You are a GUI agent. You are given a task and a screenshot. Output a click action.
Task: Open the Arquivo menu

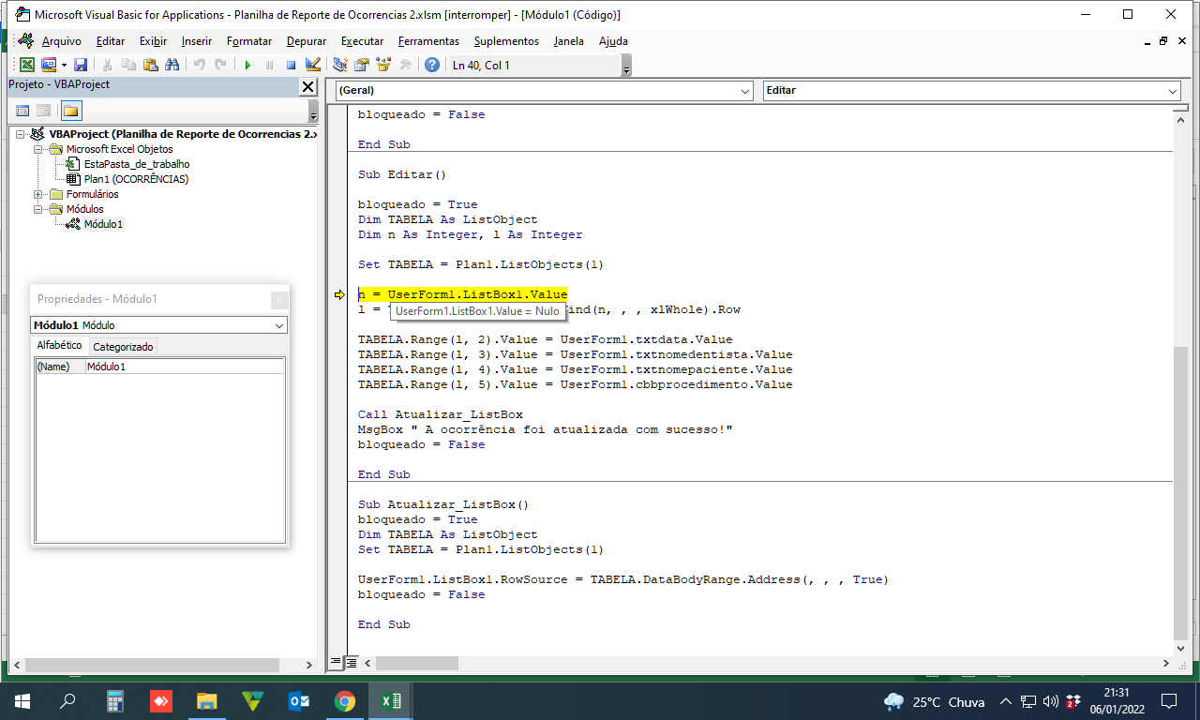click(x=62, y=41)
